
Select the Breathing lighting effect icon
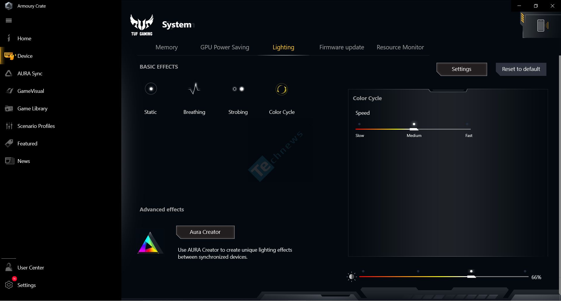194,89
